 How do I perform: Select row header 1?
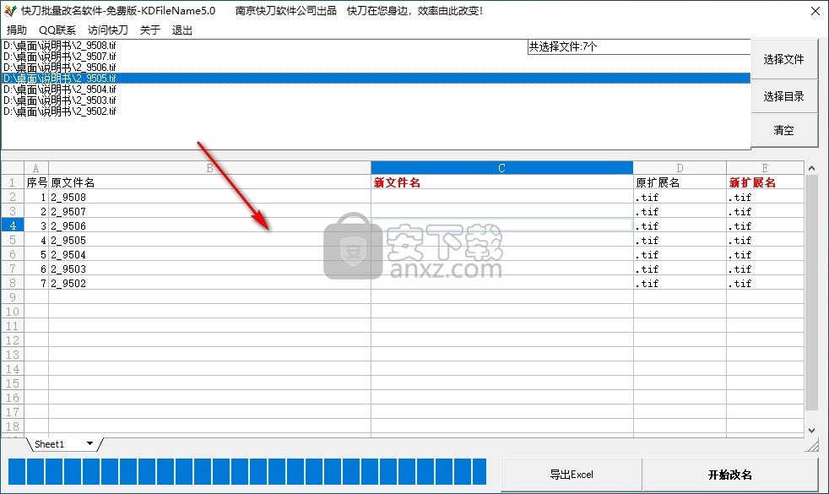tap(12, 182)
